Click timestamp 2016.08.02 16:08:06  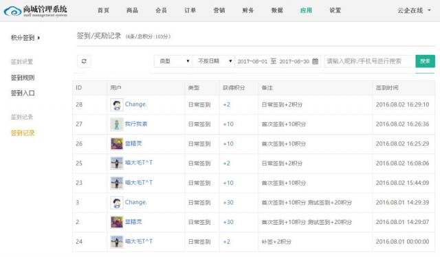tap(402, 164)
